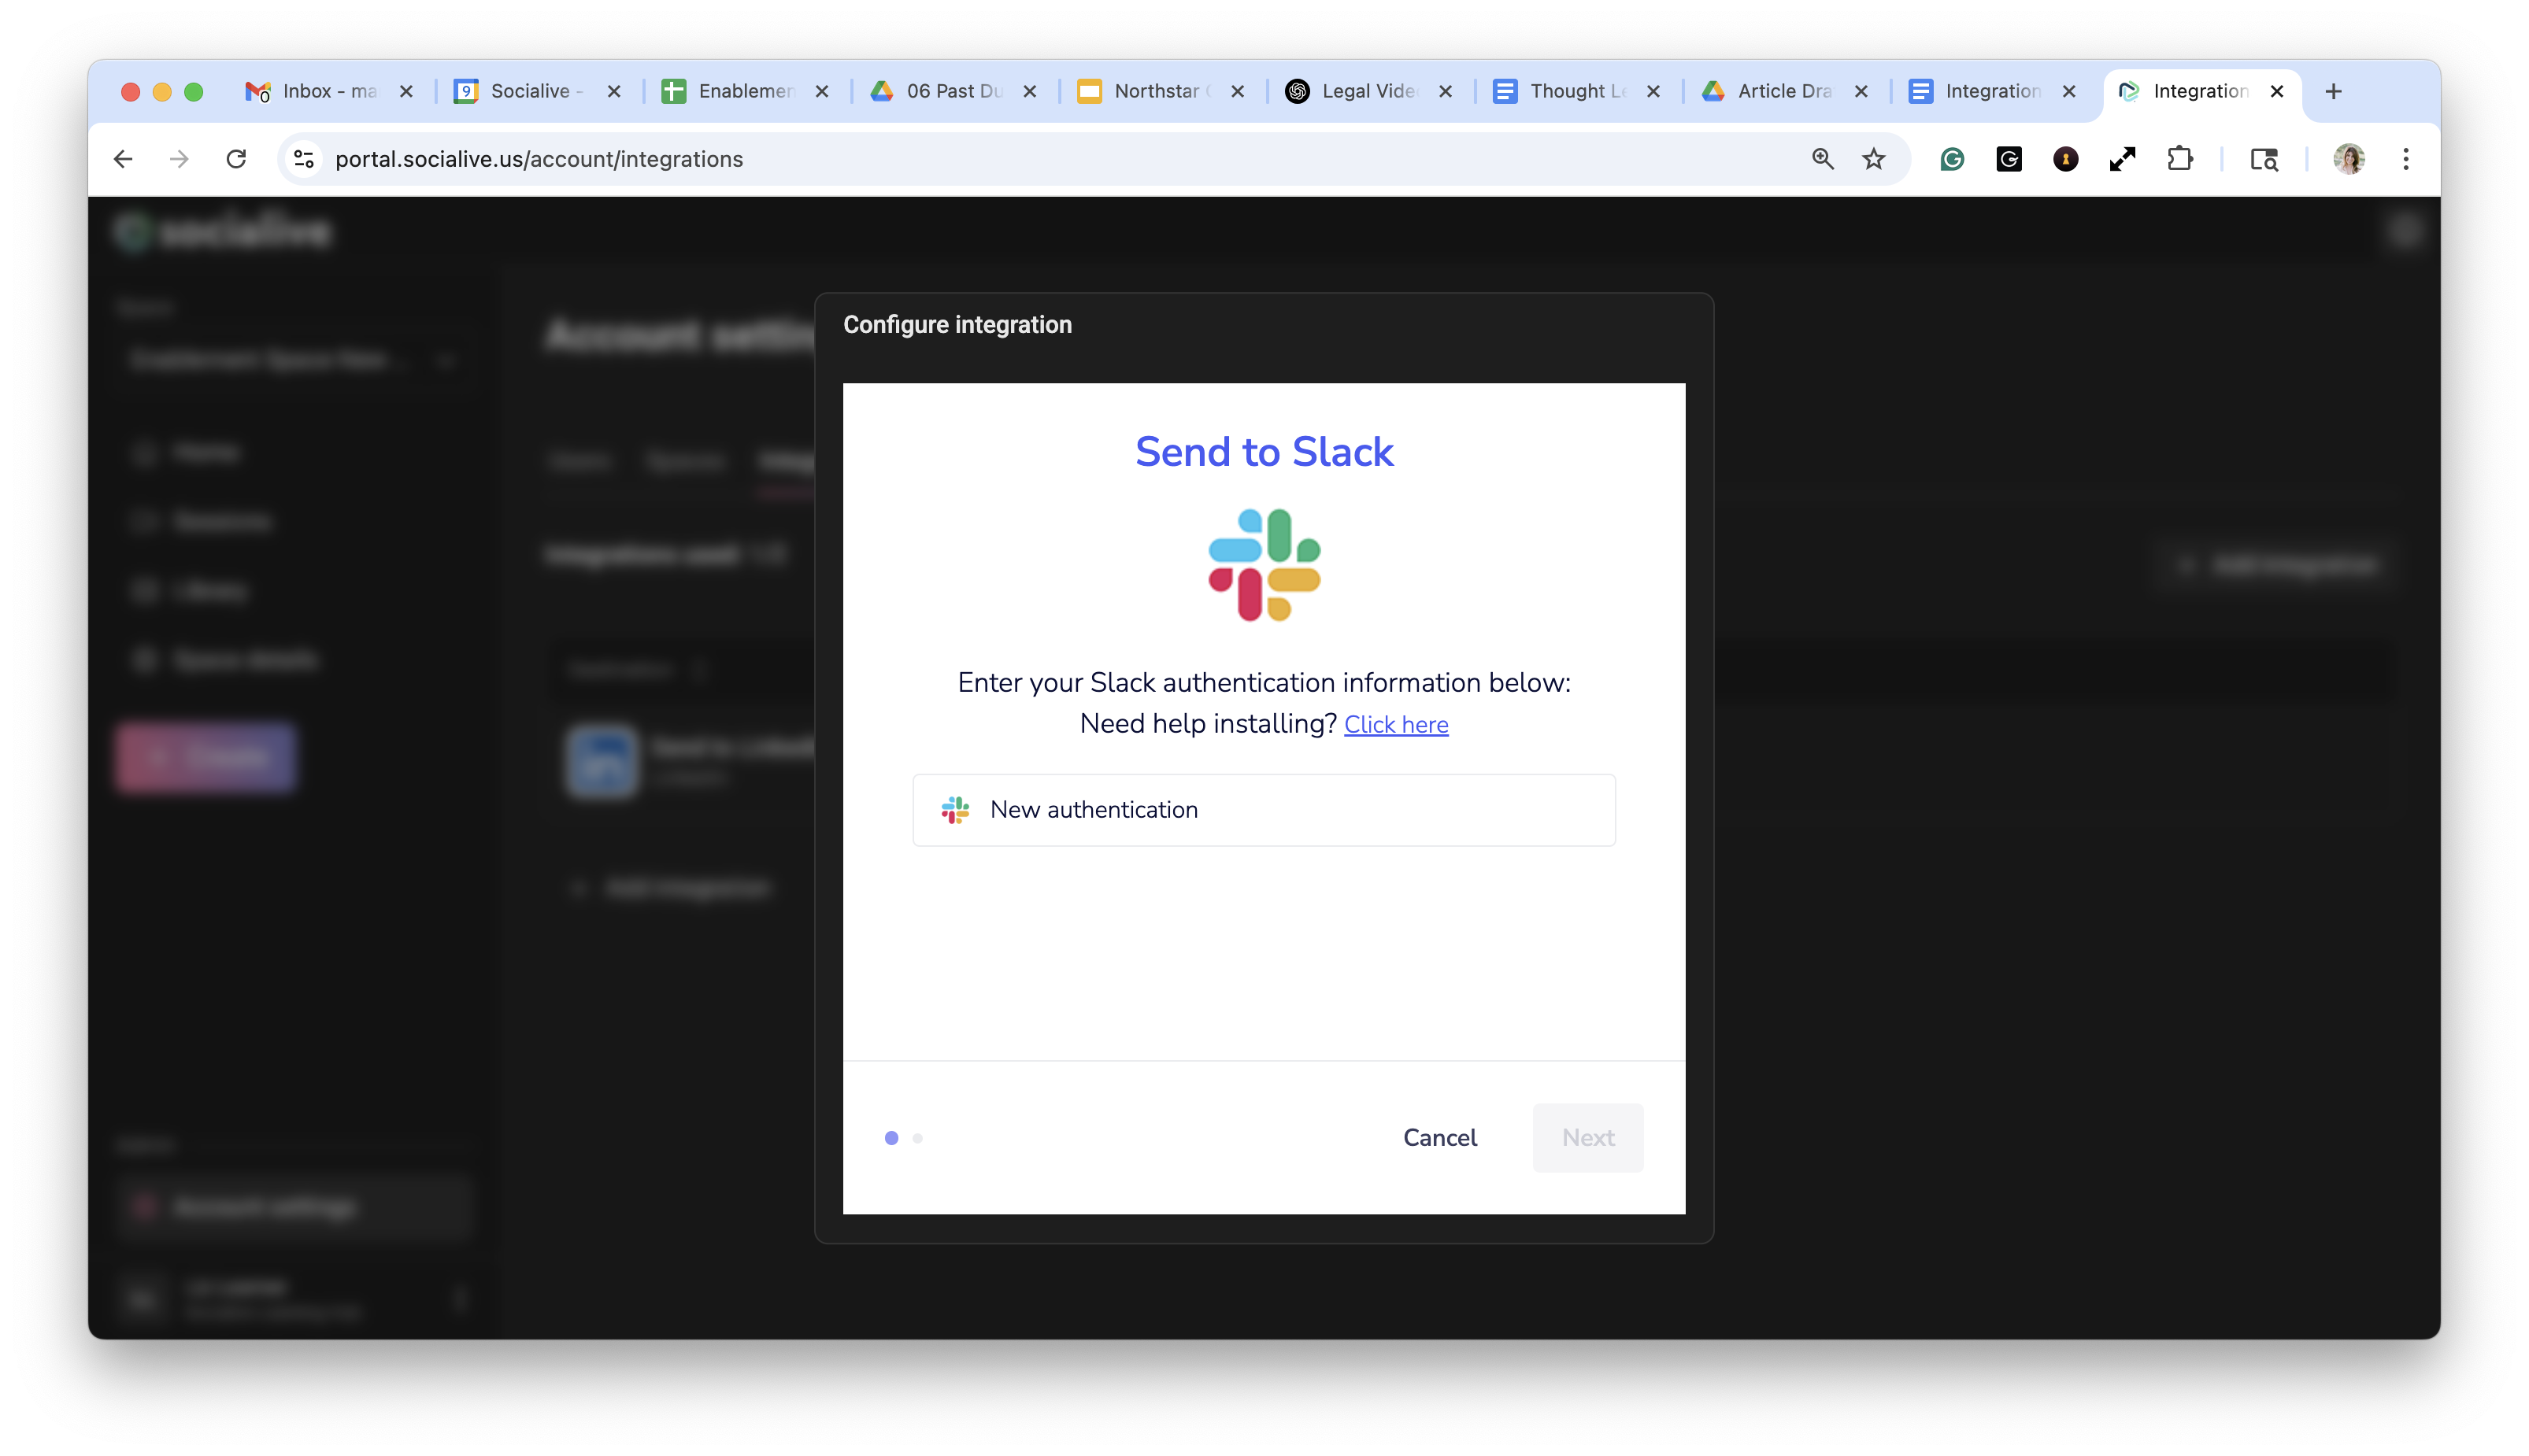Click the second step indicator dot
The height and width of the screenshot is (1456, 2529).
[917, 1138]
